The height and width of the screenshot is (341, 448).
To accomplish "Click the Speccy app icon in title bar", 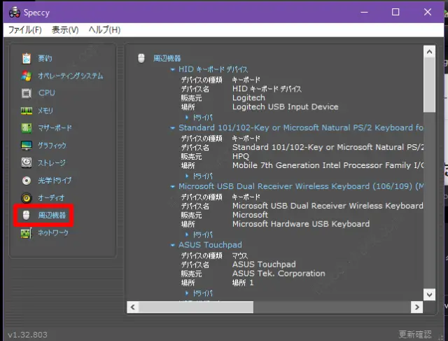I will [x=15, y=13].
